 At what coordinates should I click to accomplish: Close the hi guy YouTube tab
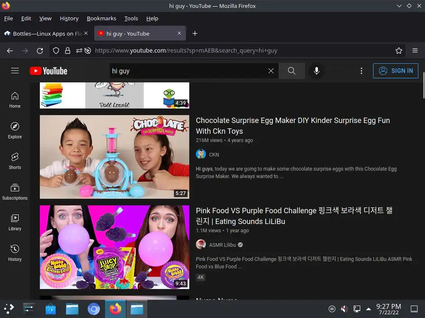pyautogui.click(x=179, y=33)
